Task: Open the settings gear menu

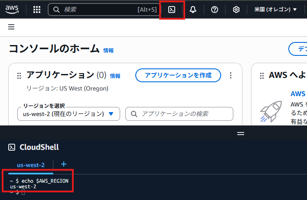Action: pos(236,10)
